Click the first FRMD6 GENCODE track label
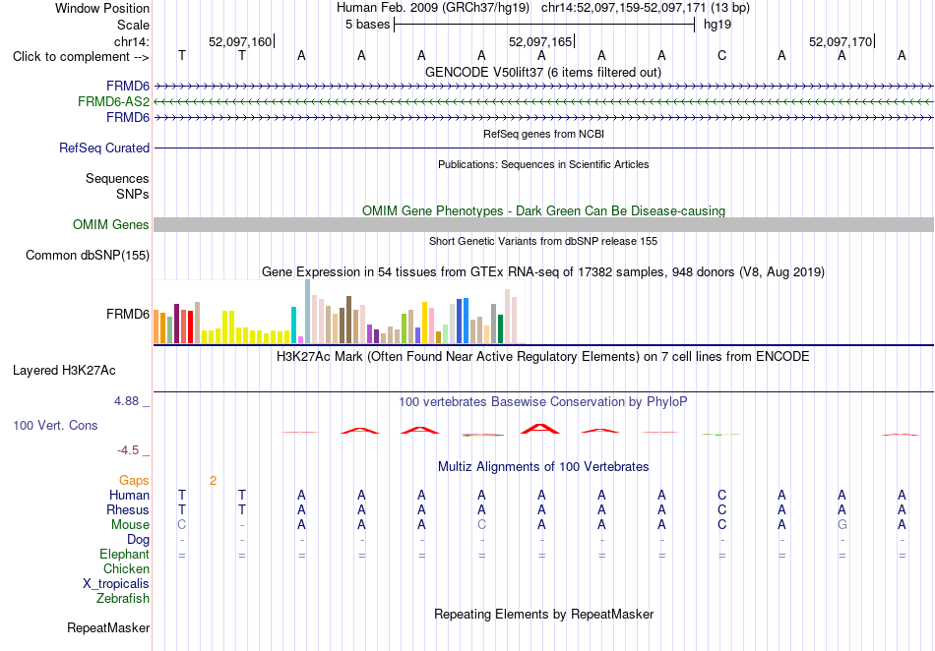Screen dimensions: 935x651 128,86
